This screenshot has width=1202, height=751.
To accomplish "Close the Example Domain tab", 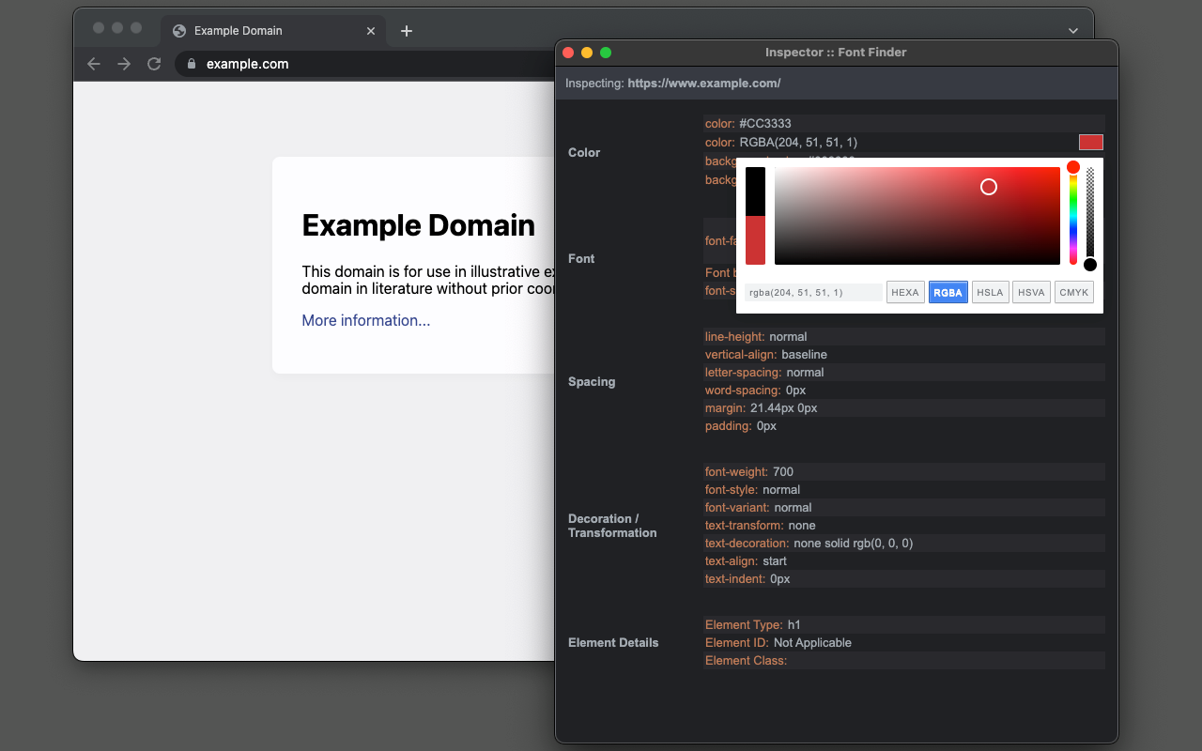I will coord(370,31).
